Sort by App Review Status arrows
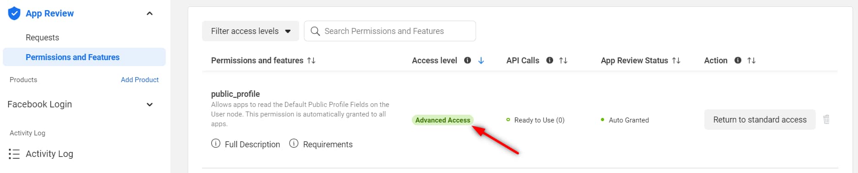The height and width of the screenshot is (173, 858). click(676, 61)
